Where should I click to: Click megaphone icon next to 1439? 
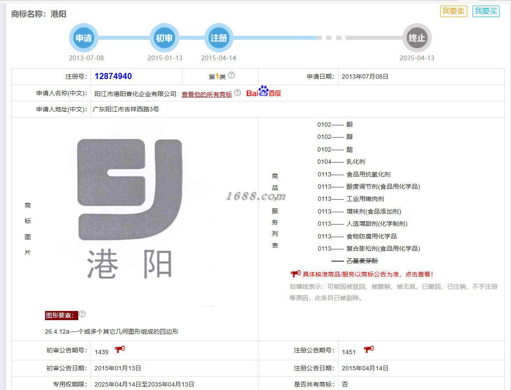pyautogui.click(x=119, y=349)
